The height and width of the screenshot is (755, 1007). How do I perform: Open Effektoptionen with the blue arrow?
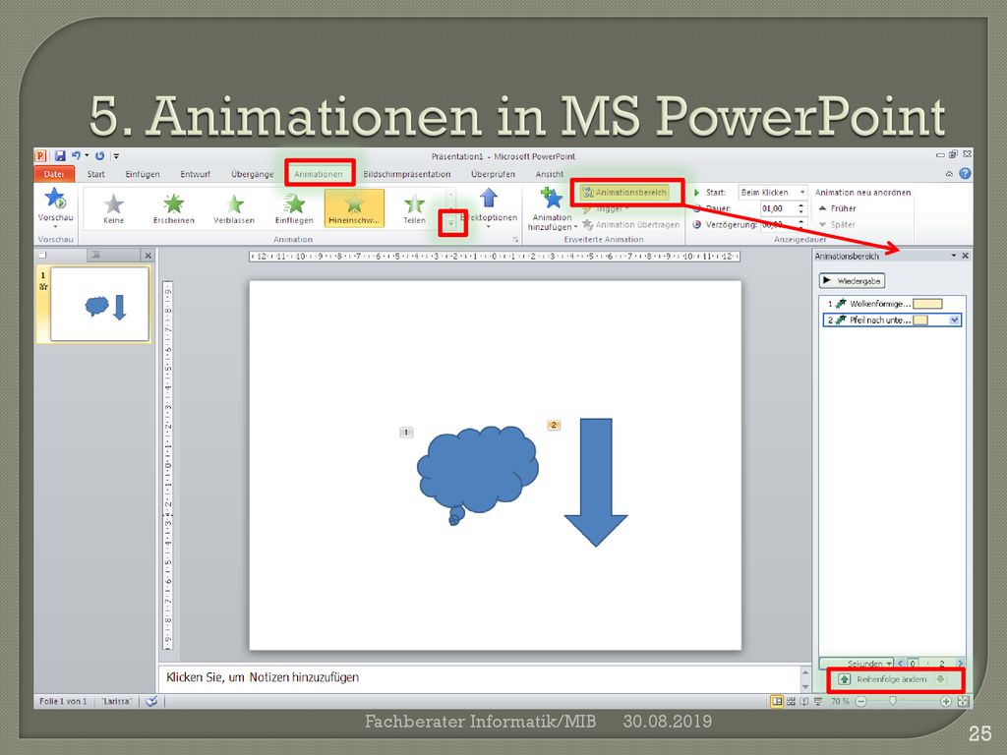coord(489,198)
